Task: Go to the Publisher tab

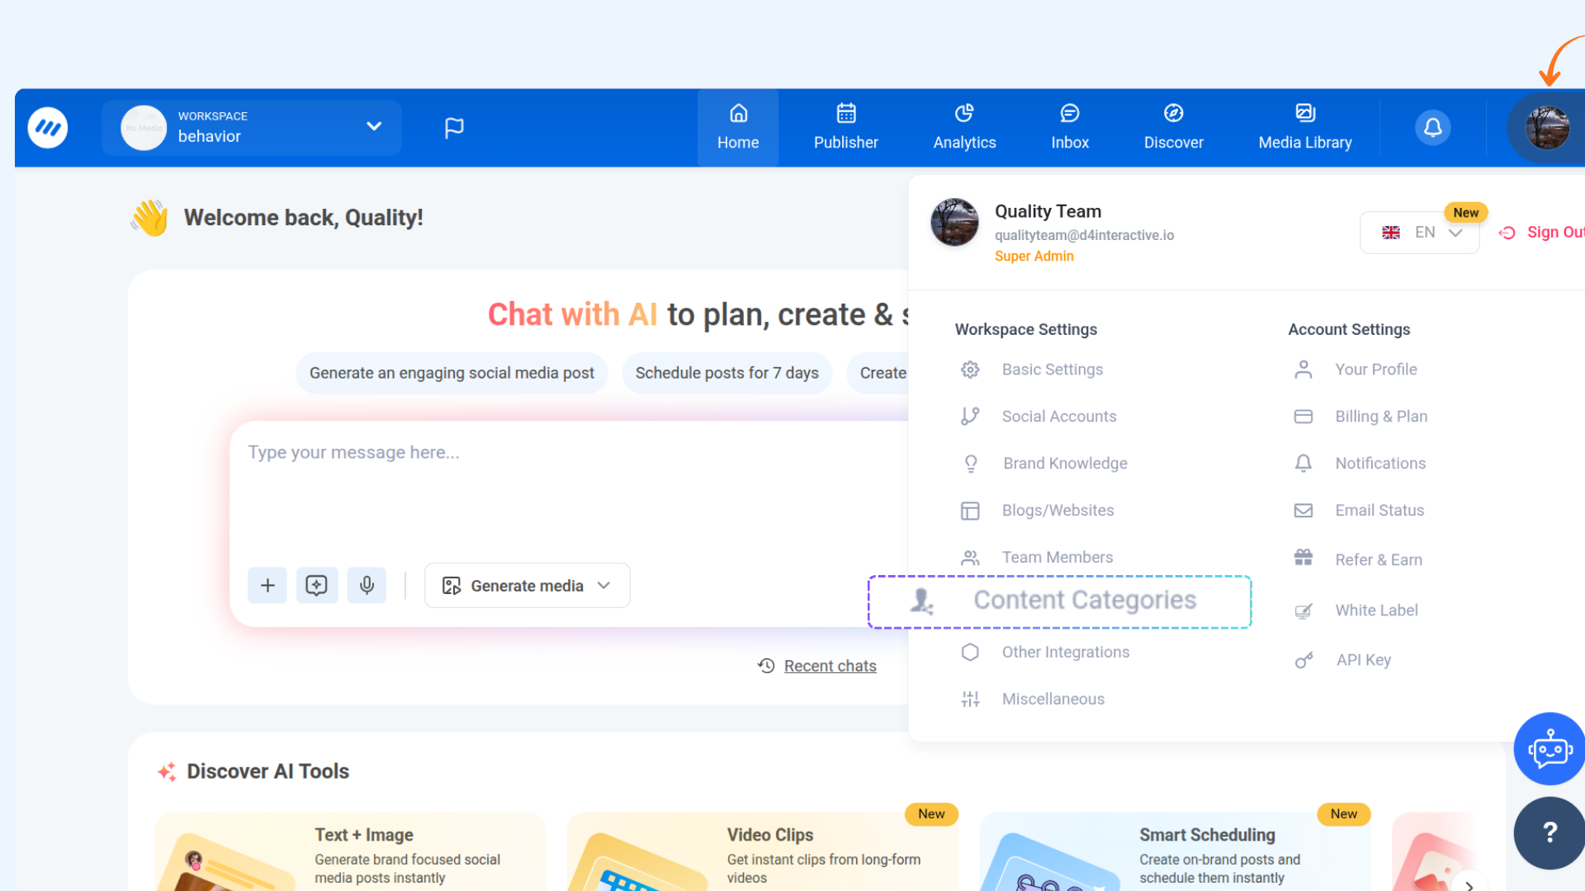Action: point(845,128)
